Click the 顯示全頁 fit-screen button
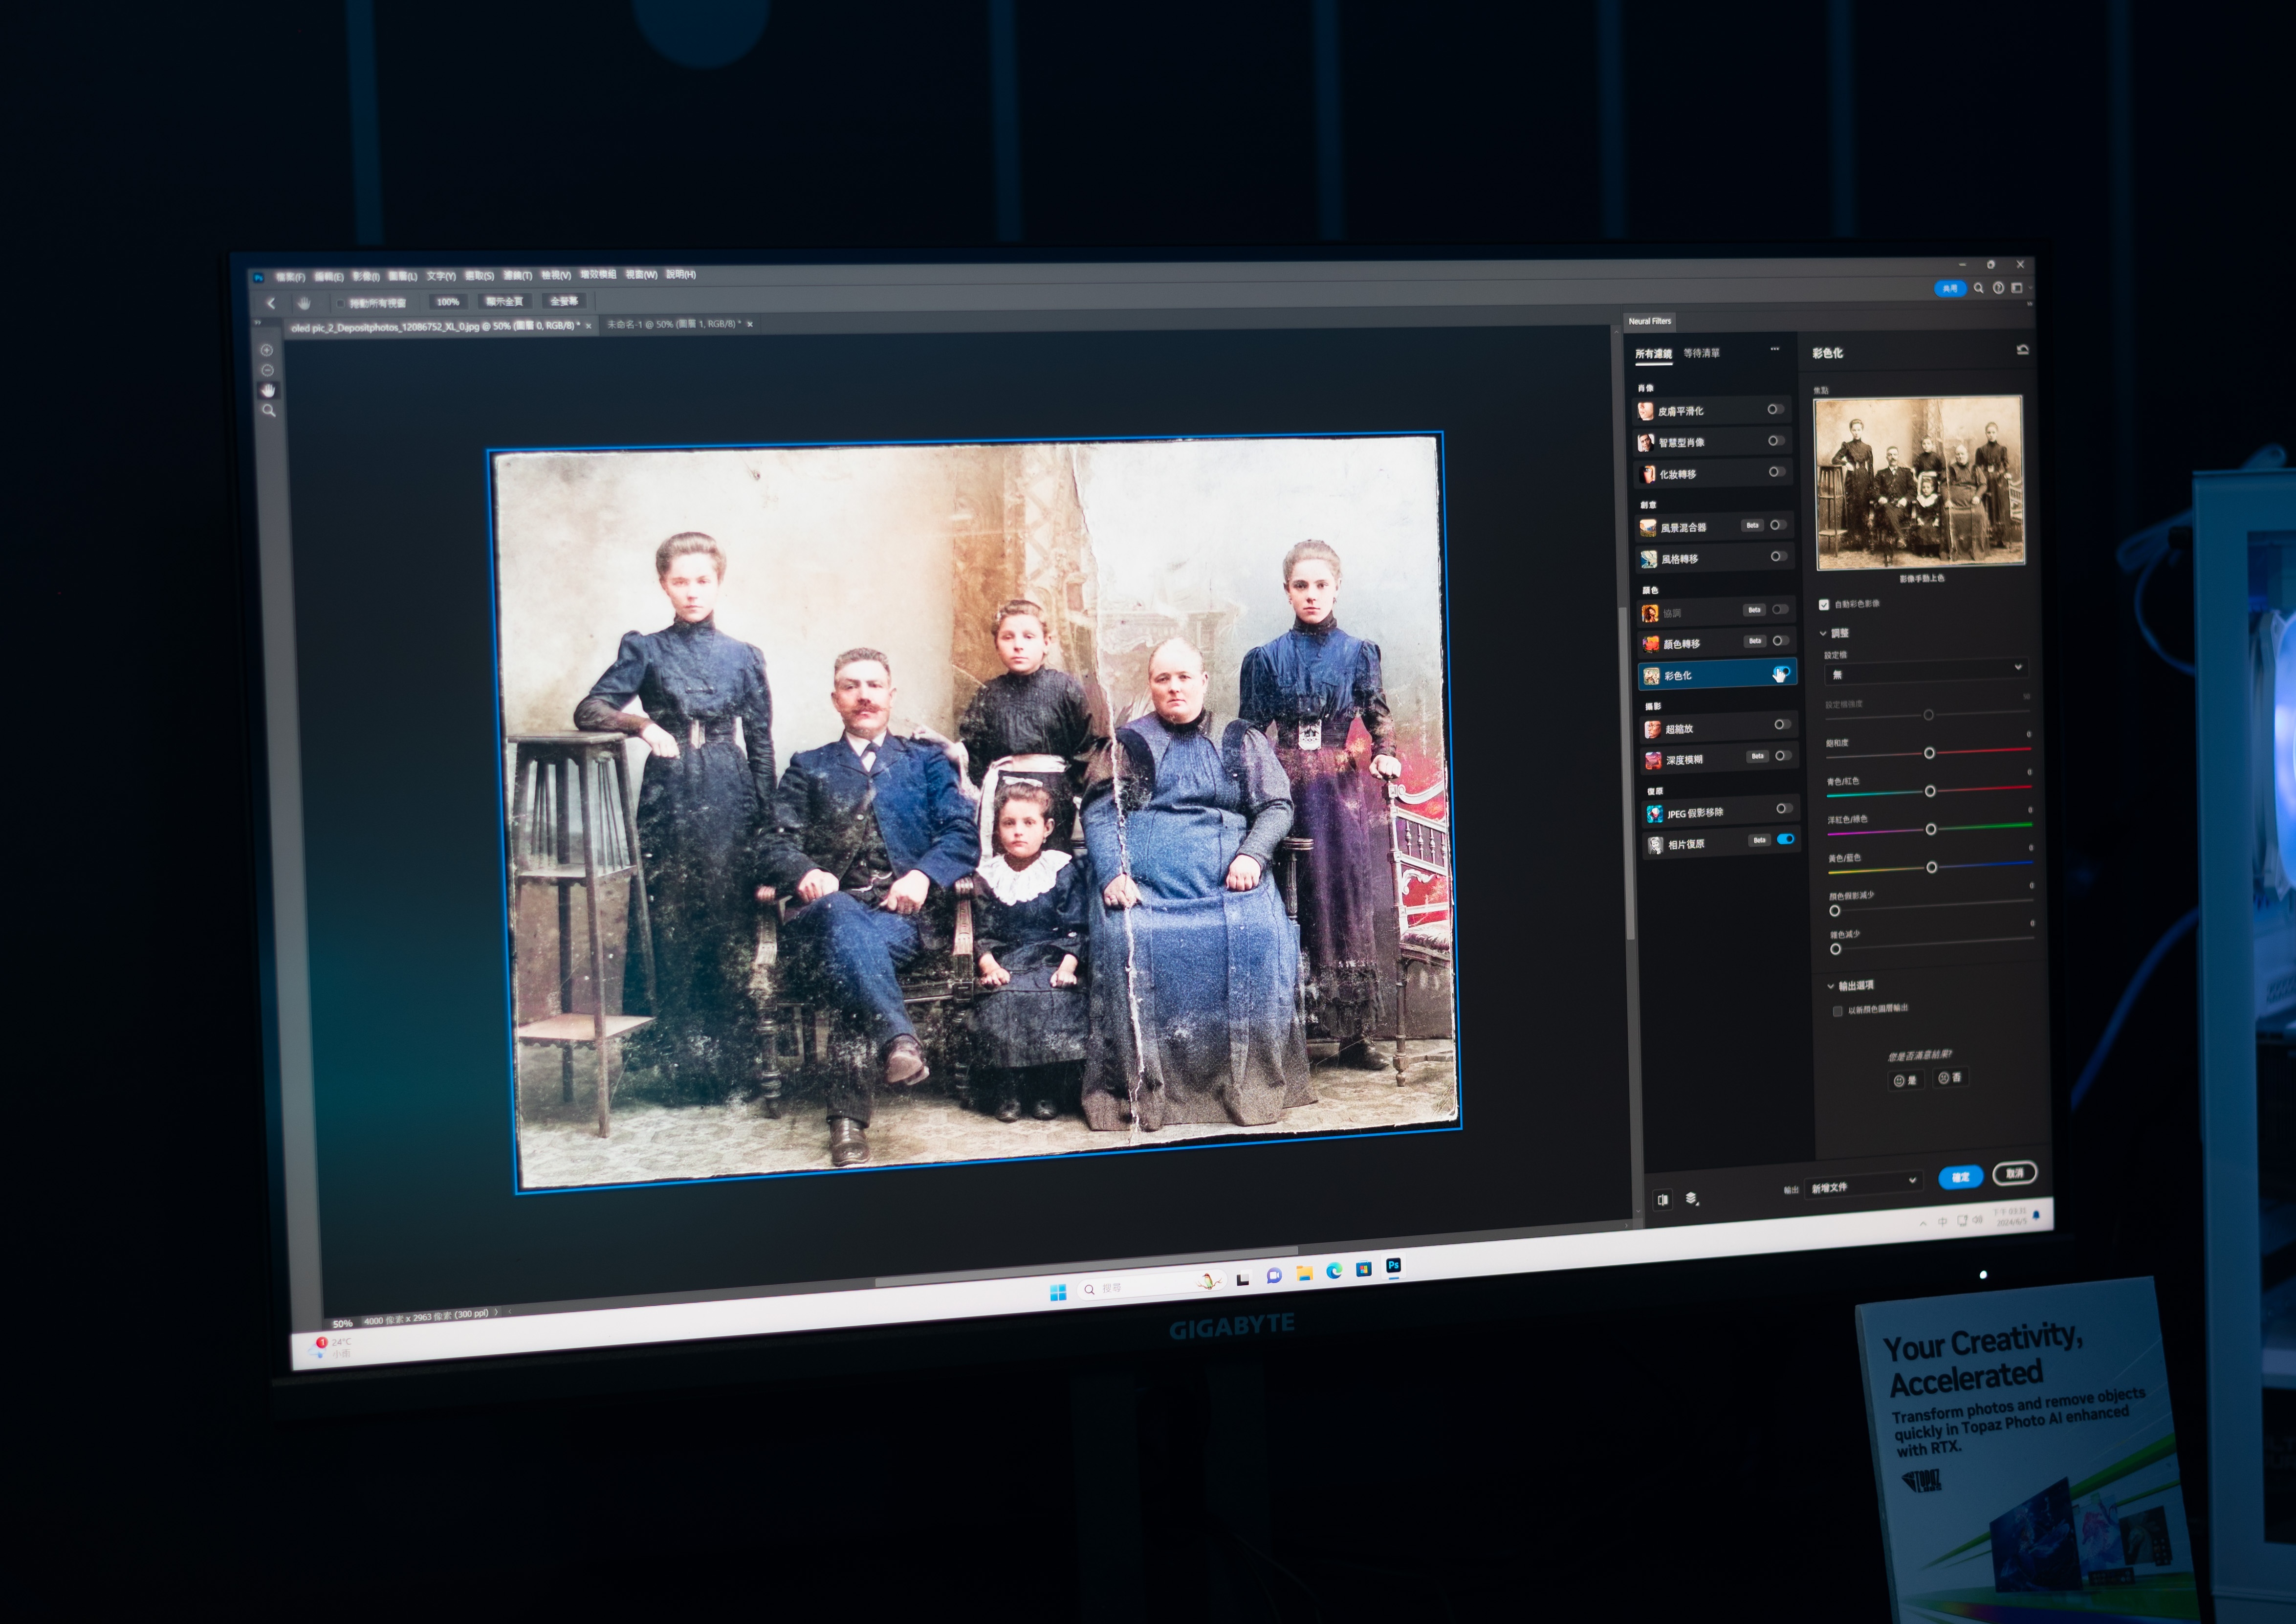Viewport: 2296px width, 1624px height. 504,301
